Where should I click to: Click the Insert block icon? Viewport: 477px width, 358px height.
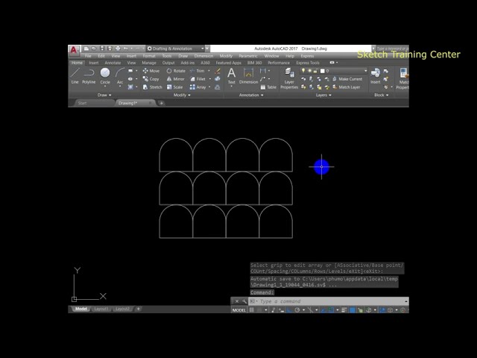(376, 76)
